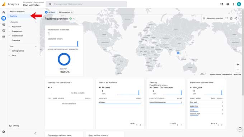Click the green data status check icon
The width and height of the screenshot is (244, 137).
click(x=71, y=19)
